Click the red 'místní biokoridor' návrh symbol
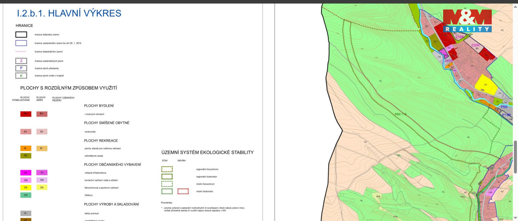The width and height of the screenshot is (518, 221). click(183, 191)
